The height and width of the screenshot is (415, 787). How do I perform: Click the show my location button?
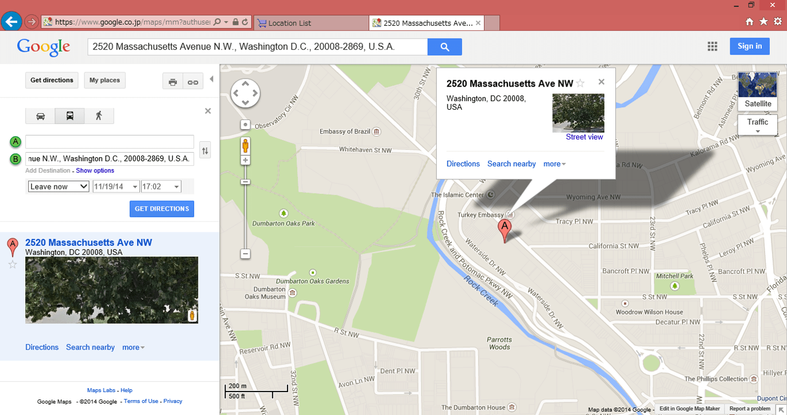[x=246, y=125]
